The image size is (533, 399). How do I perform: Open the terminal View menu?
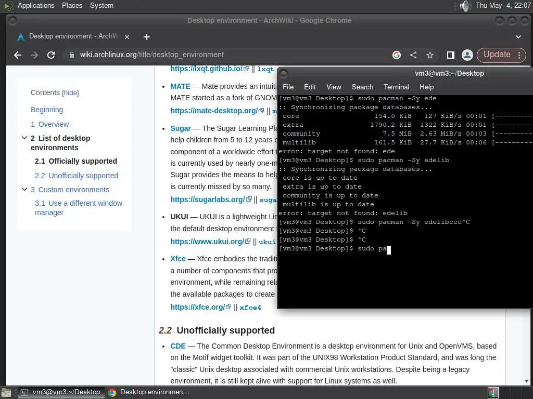(x=334, y=87)
